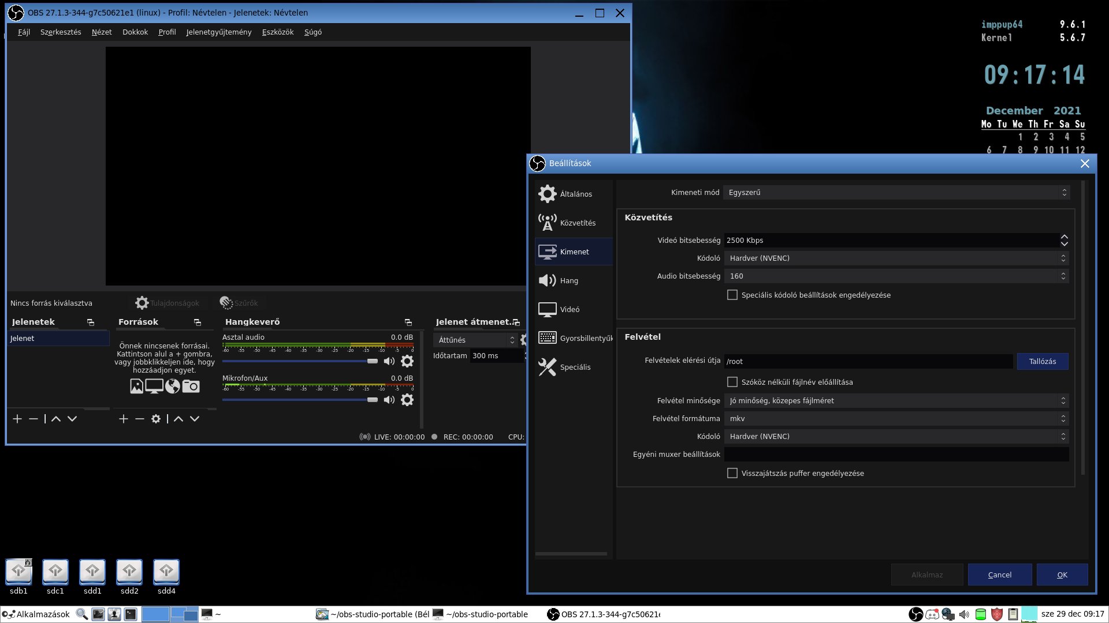Open the Áttűnés transition dropdown
Image resolution: width=1109 pixels, height=623 pixels.
(475, 340)
